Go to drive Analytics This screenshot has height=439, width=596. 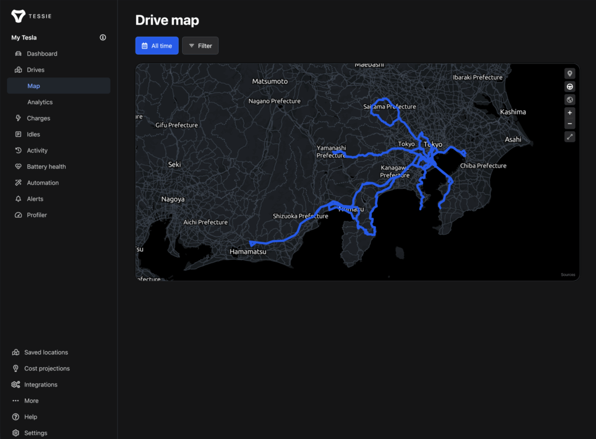[40, 102]
